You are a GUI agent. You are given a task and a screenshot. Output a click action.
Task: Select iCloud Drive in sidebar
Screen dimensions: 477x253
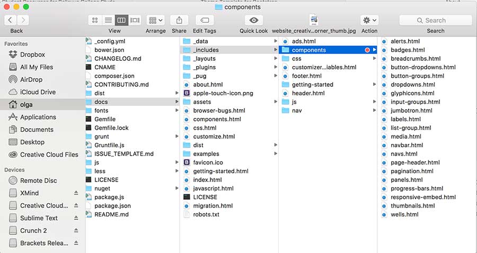pyautogui.click(x=38, y=92)
